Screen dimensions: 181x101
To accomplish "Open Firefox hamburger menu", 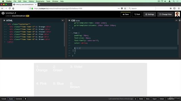I will 179,8.
